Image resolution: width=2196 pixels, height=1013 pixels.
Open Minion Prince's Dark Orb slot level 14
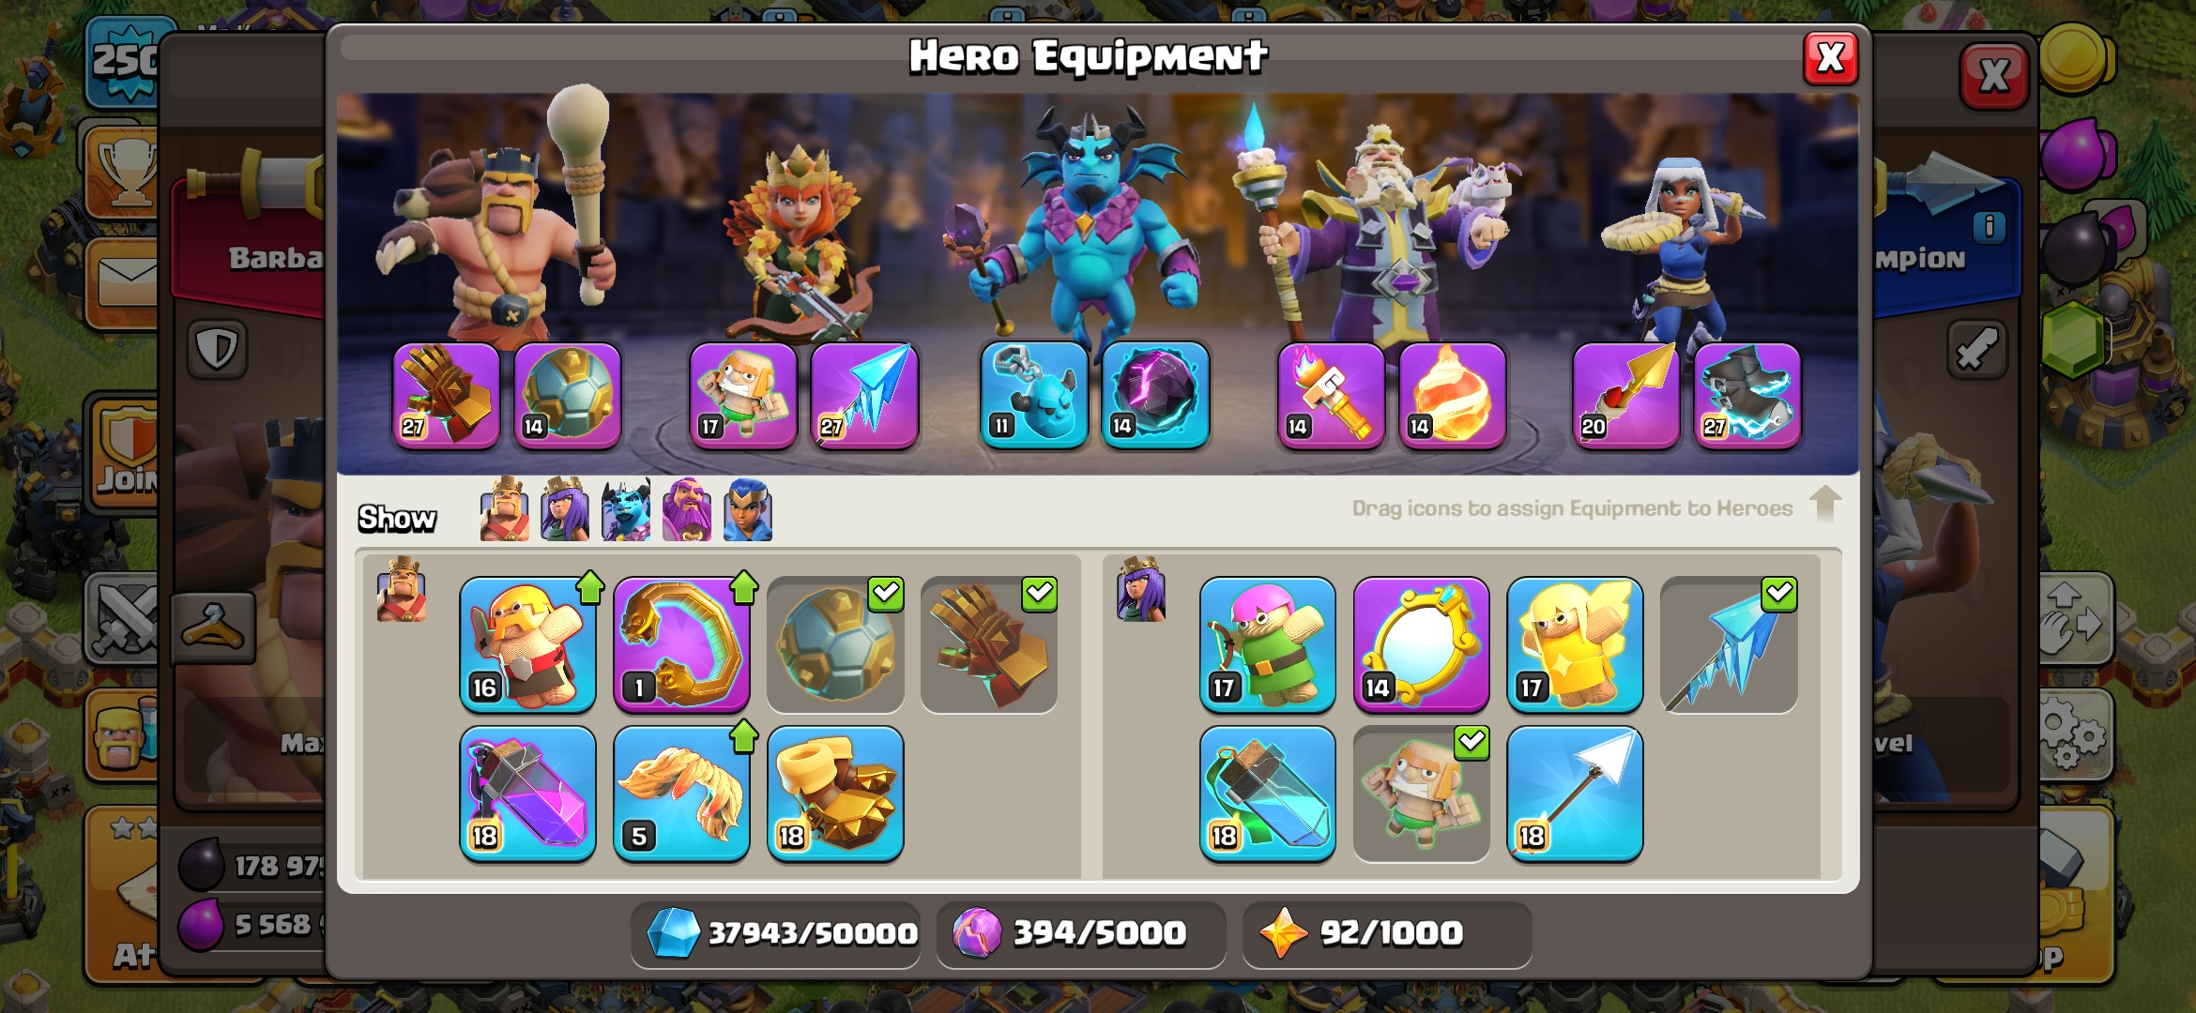click(x=1155, y=395)
